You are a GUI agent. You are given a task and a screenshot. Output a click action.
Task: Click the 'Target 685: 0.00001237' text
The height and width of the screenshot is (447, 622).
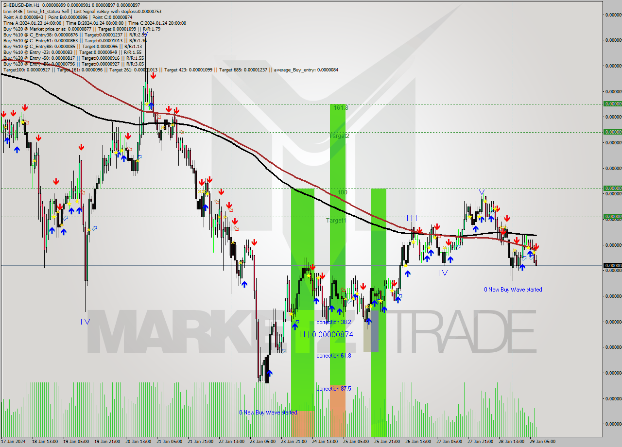[x=243, y=69]
